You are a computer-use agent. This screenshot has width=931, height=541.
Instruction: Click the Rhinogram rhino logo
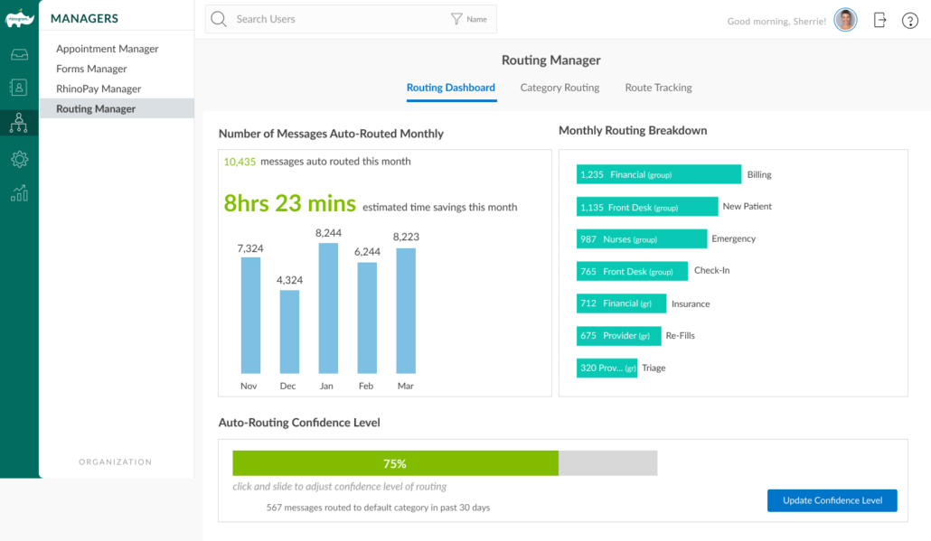(19, 19)
